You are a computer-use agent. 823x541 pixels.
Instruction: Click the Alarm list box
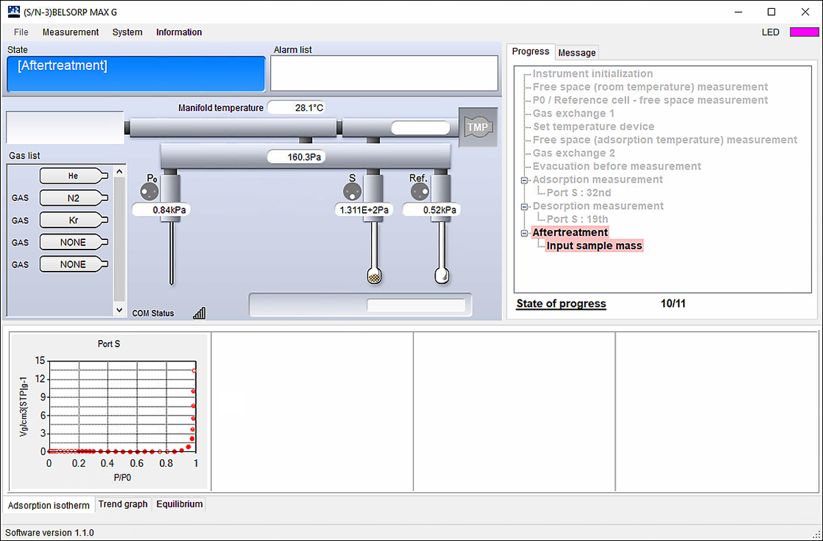[384, 73]
